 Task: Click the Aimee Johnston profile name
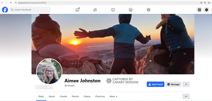[x=82, y=81]
